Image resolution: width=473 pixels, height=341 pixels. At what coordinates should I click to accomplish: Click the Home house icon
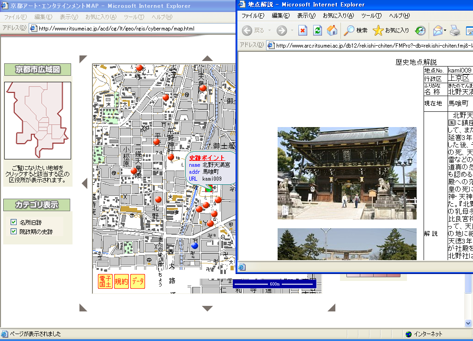pos(332,30)
